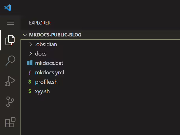The height and width of the screenshot is (135, 180).
Task: Open the Search view icon
Action: [x=10, y=61]
